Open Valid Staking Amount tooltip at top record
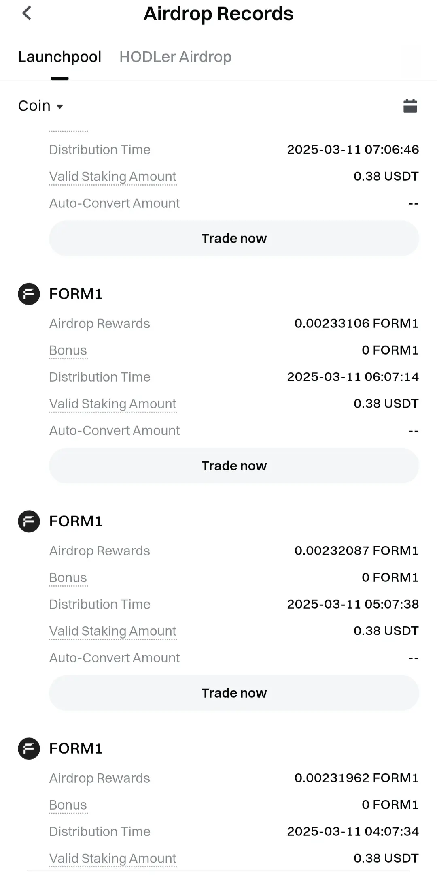 coord(113,177)
